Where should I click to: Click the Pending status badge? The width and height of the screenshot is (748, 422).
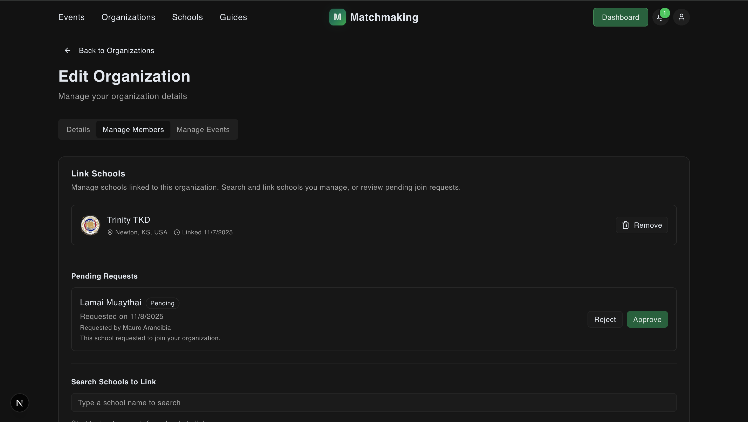click(162, 303)
